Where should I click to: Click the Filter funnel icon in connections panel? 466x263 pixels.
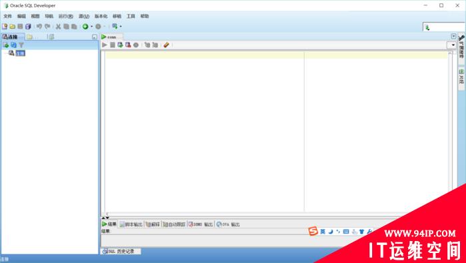coord(21,45)
